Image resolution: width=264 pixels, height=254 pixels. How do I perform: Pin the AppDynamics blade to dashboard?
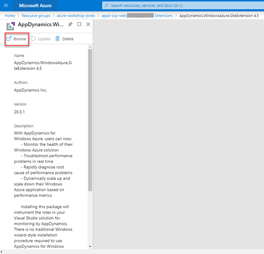[70, 24]
